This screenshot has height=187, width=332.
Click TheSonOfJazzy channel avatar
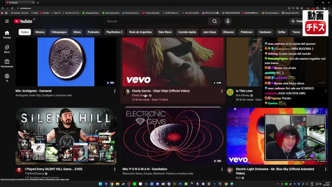[19, 170]
